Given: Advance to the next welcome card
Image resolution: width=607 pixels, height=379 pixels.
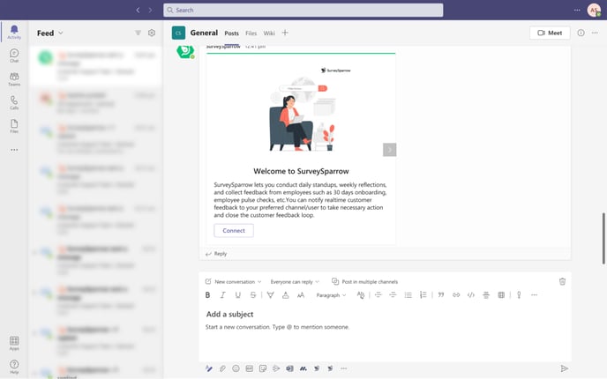Looking at the screenshot, I should 389,150.
